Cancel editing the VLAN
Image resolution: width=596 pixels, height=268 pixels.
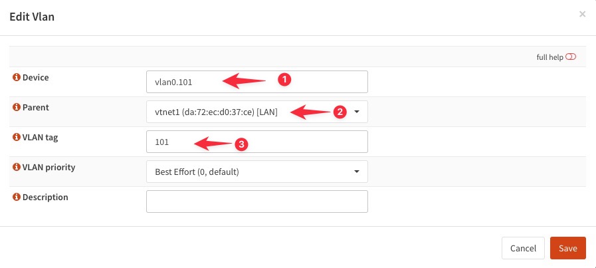(x=523, y=248)
